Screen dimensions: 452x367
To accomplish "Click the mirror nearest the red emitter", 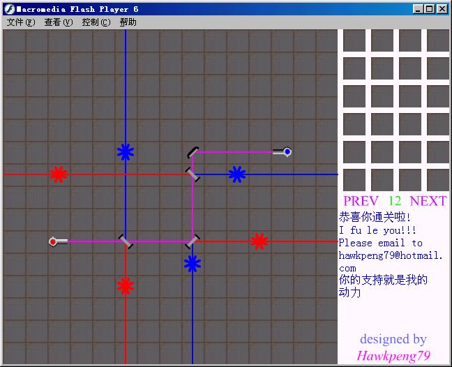I will [x=126, y=241].
